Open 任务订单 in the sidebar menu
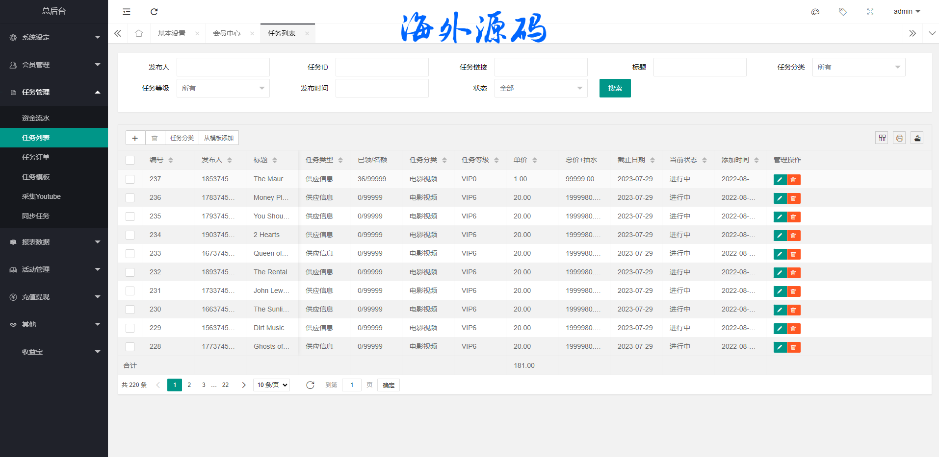Screen dimensions: 939x457 [x=36, y=157]
